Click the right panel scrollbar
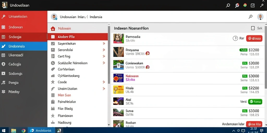267x133 pixels. [266, 57]
